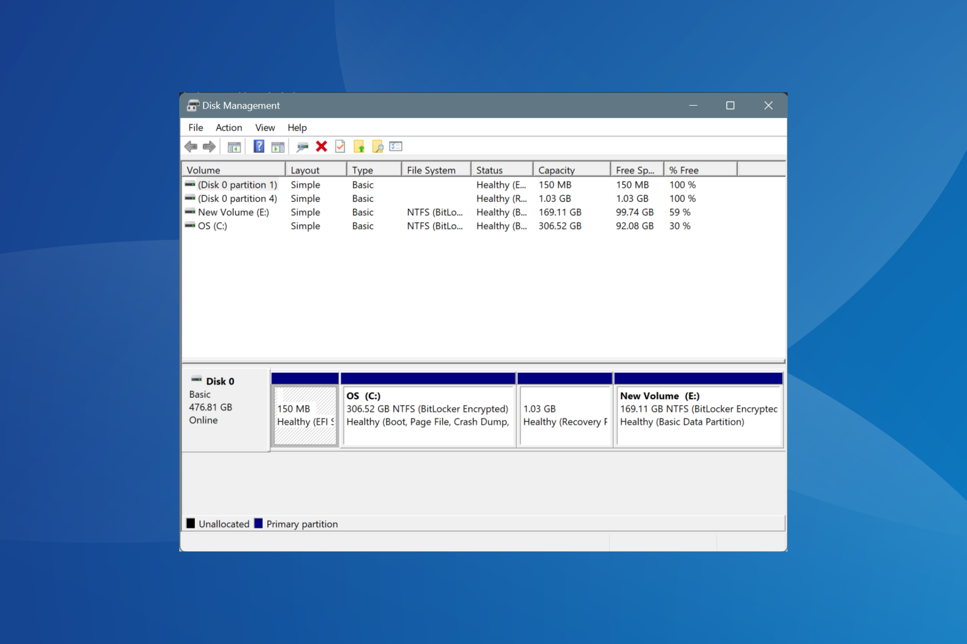Click the checklist settings toolbar icon
967x644 pixels.
click(396, 146)
